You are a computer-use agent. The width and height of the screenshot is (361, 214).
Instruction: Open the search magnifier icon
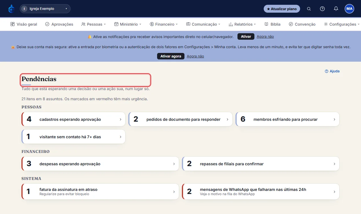(309, 9)
